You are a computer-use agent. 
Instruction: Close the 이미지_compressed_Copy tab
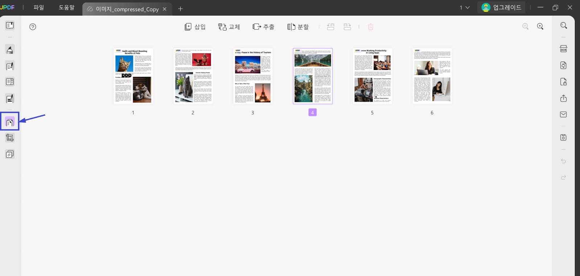point(165,9)
